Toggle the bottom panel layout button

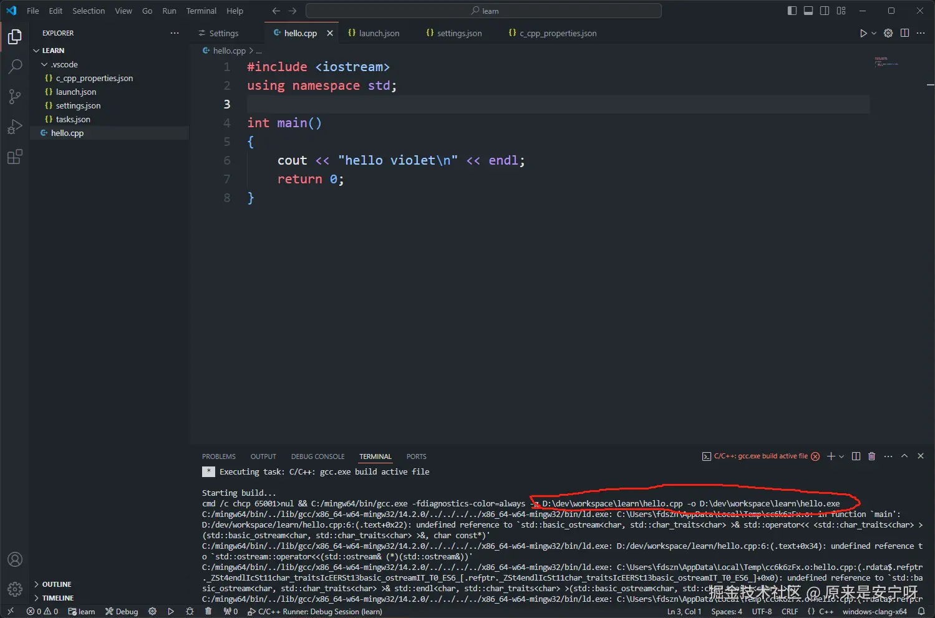pos(808,11)
